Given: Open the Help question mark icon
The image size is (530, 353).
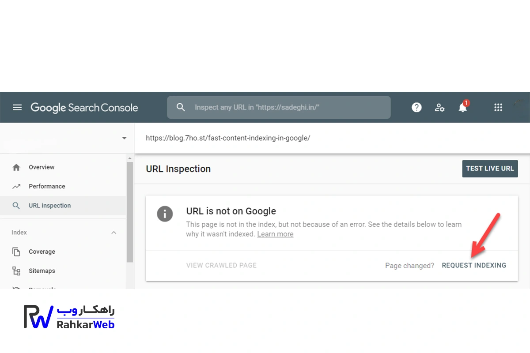Looking at the screenshot, I should pos(416,107).
